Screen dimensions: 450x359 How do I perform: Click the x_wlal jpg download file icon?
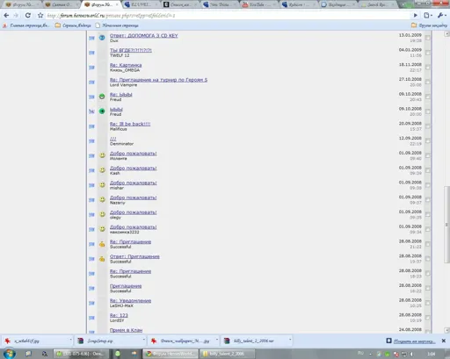coord(8,341)
